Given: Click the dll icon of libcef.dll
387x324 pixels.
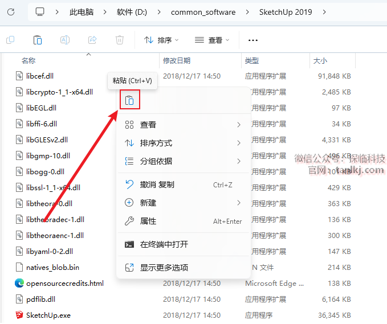Looking at the screenshot, I should pos(19,76).
